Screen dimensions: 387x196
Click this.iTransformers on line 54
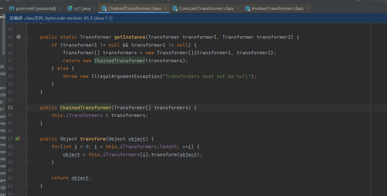point(77,115)
